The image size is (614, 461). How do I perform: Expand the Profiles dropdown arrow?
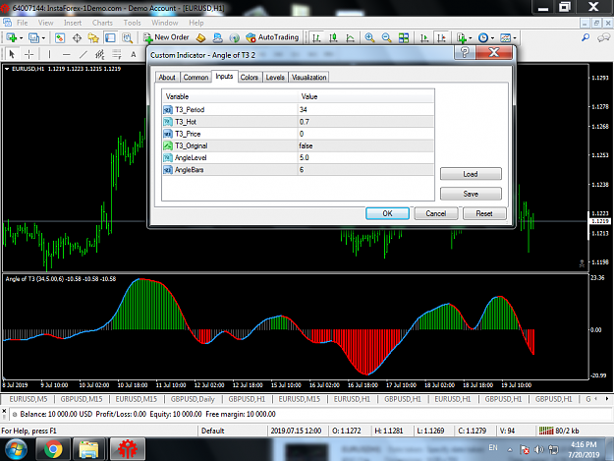click(43, 38)
